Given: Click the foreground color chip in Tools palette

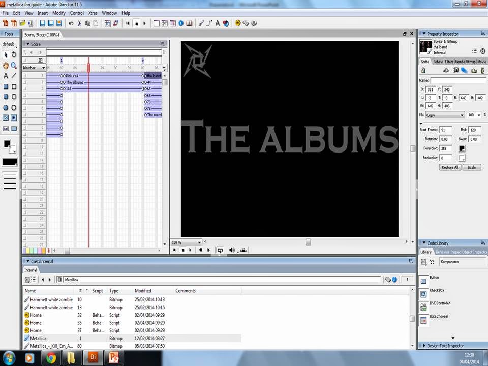Looking at the screenshot, I should [7, 144].
